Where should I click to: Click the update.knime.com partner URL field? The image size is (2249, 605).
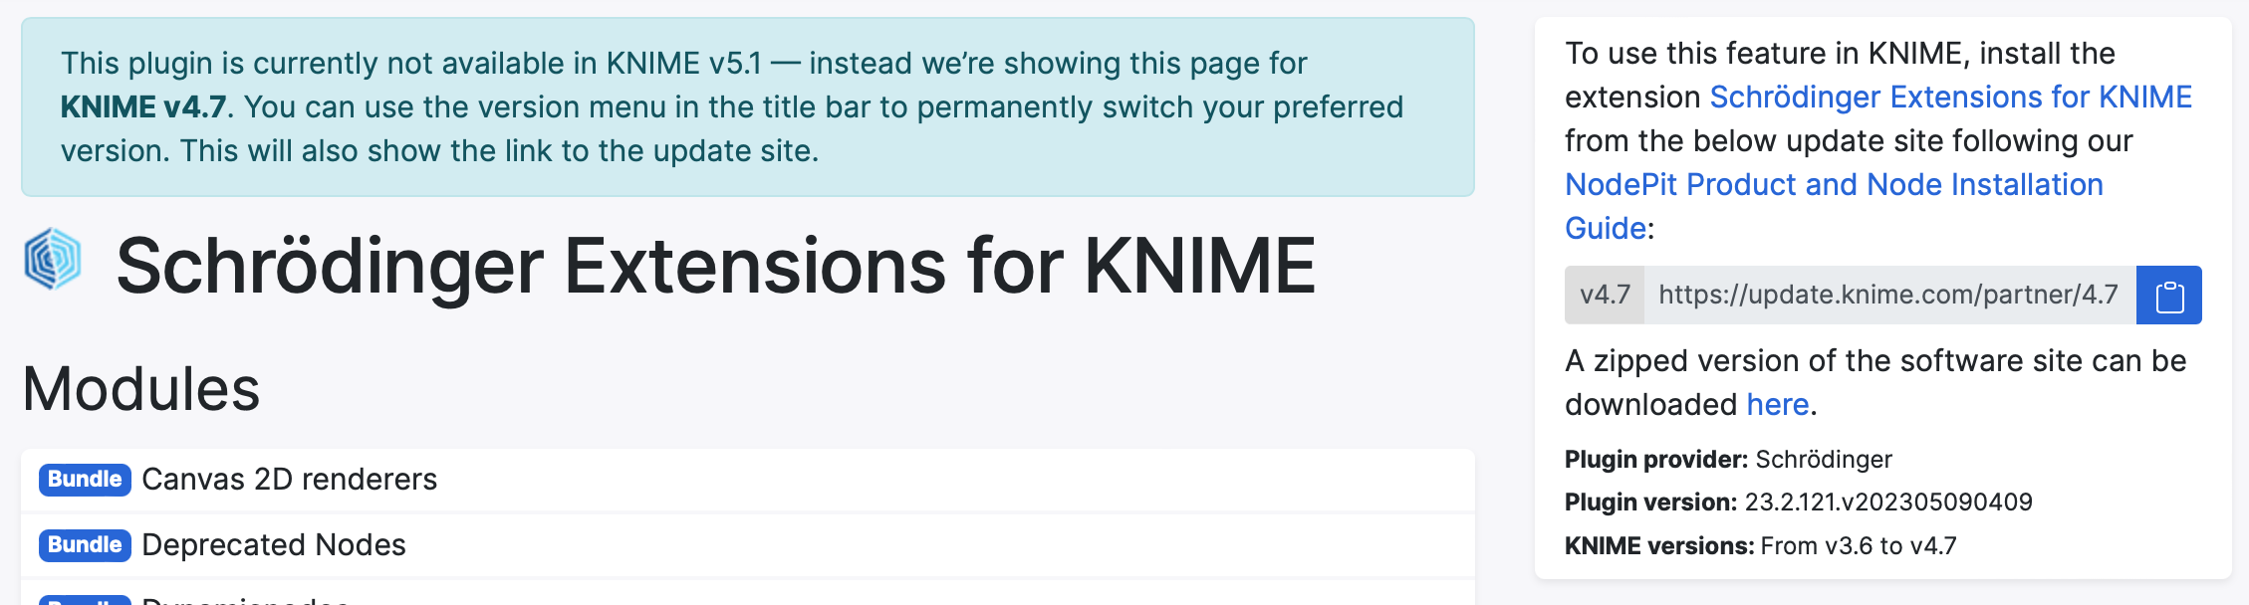coord(1889,296)
